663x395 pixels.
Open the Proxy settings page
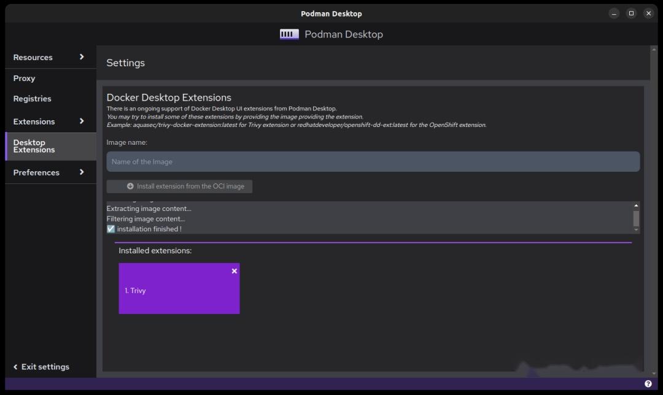25,78
